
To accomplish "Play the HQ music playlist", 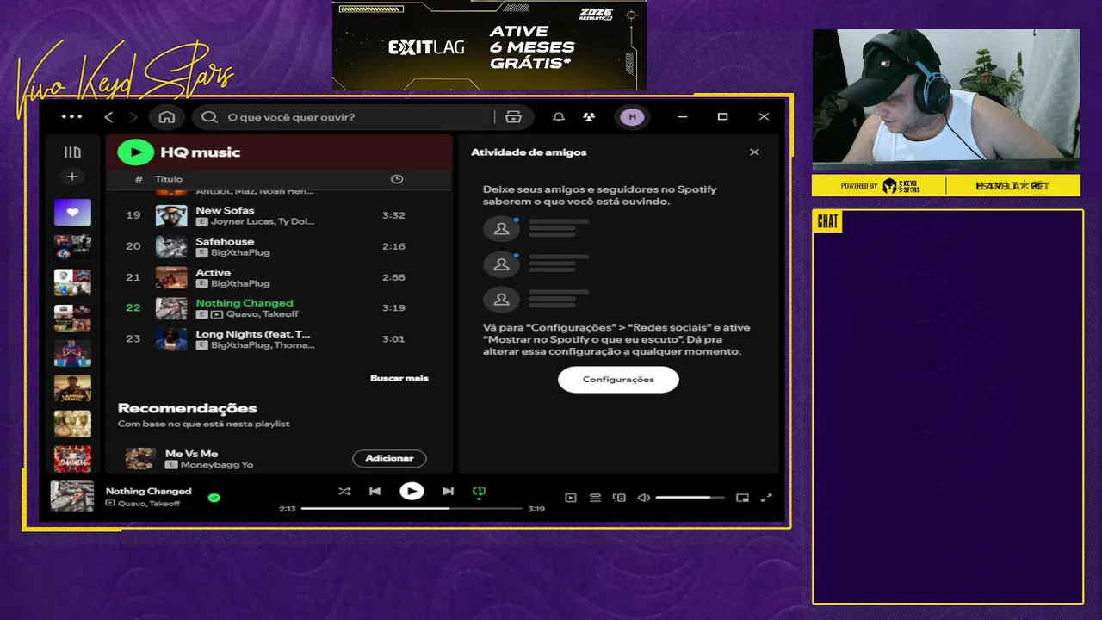I will coord(135,152).
